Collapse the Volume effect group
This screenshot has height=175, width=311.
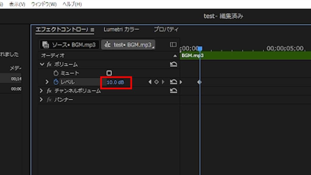coord(42,64)
